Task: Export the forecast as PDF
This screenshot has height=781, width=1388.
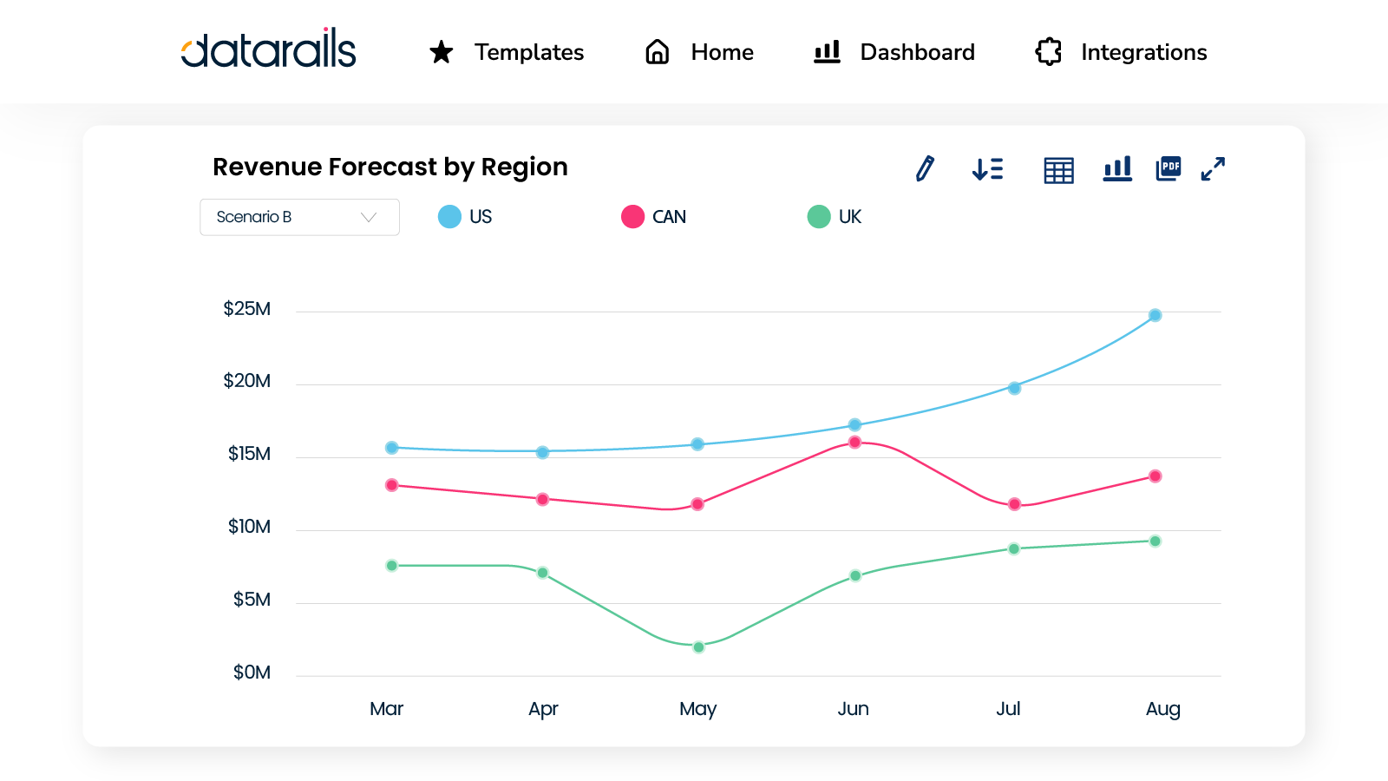Action: [x=1168, y=167]
